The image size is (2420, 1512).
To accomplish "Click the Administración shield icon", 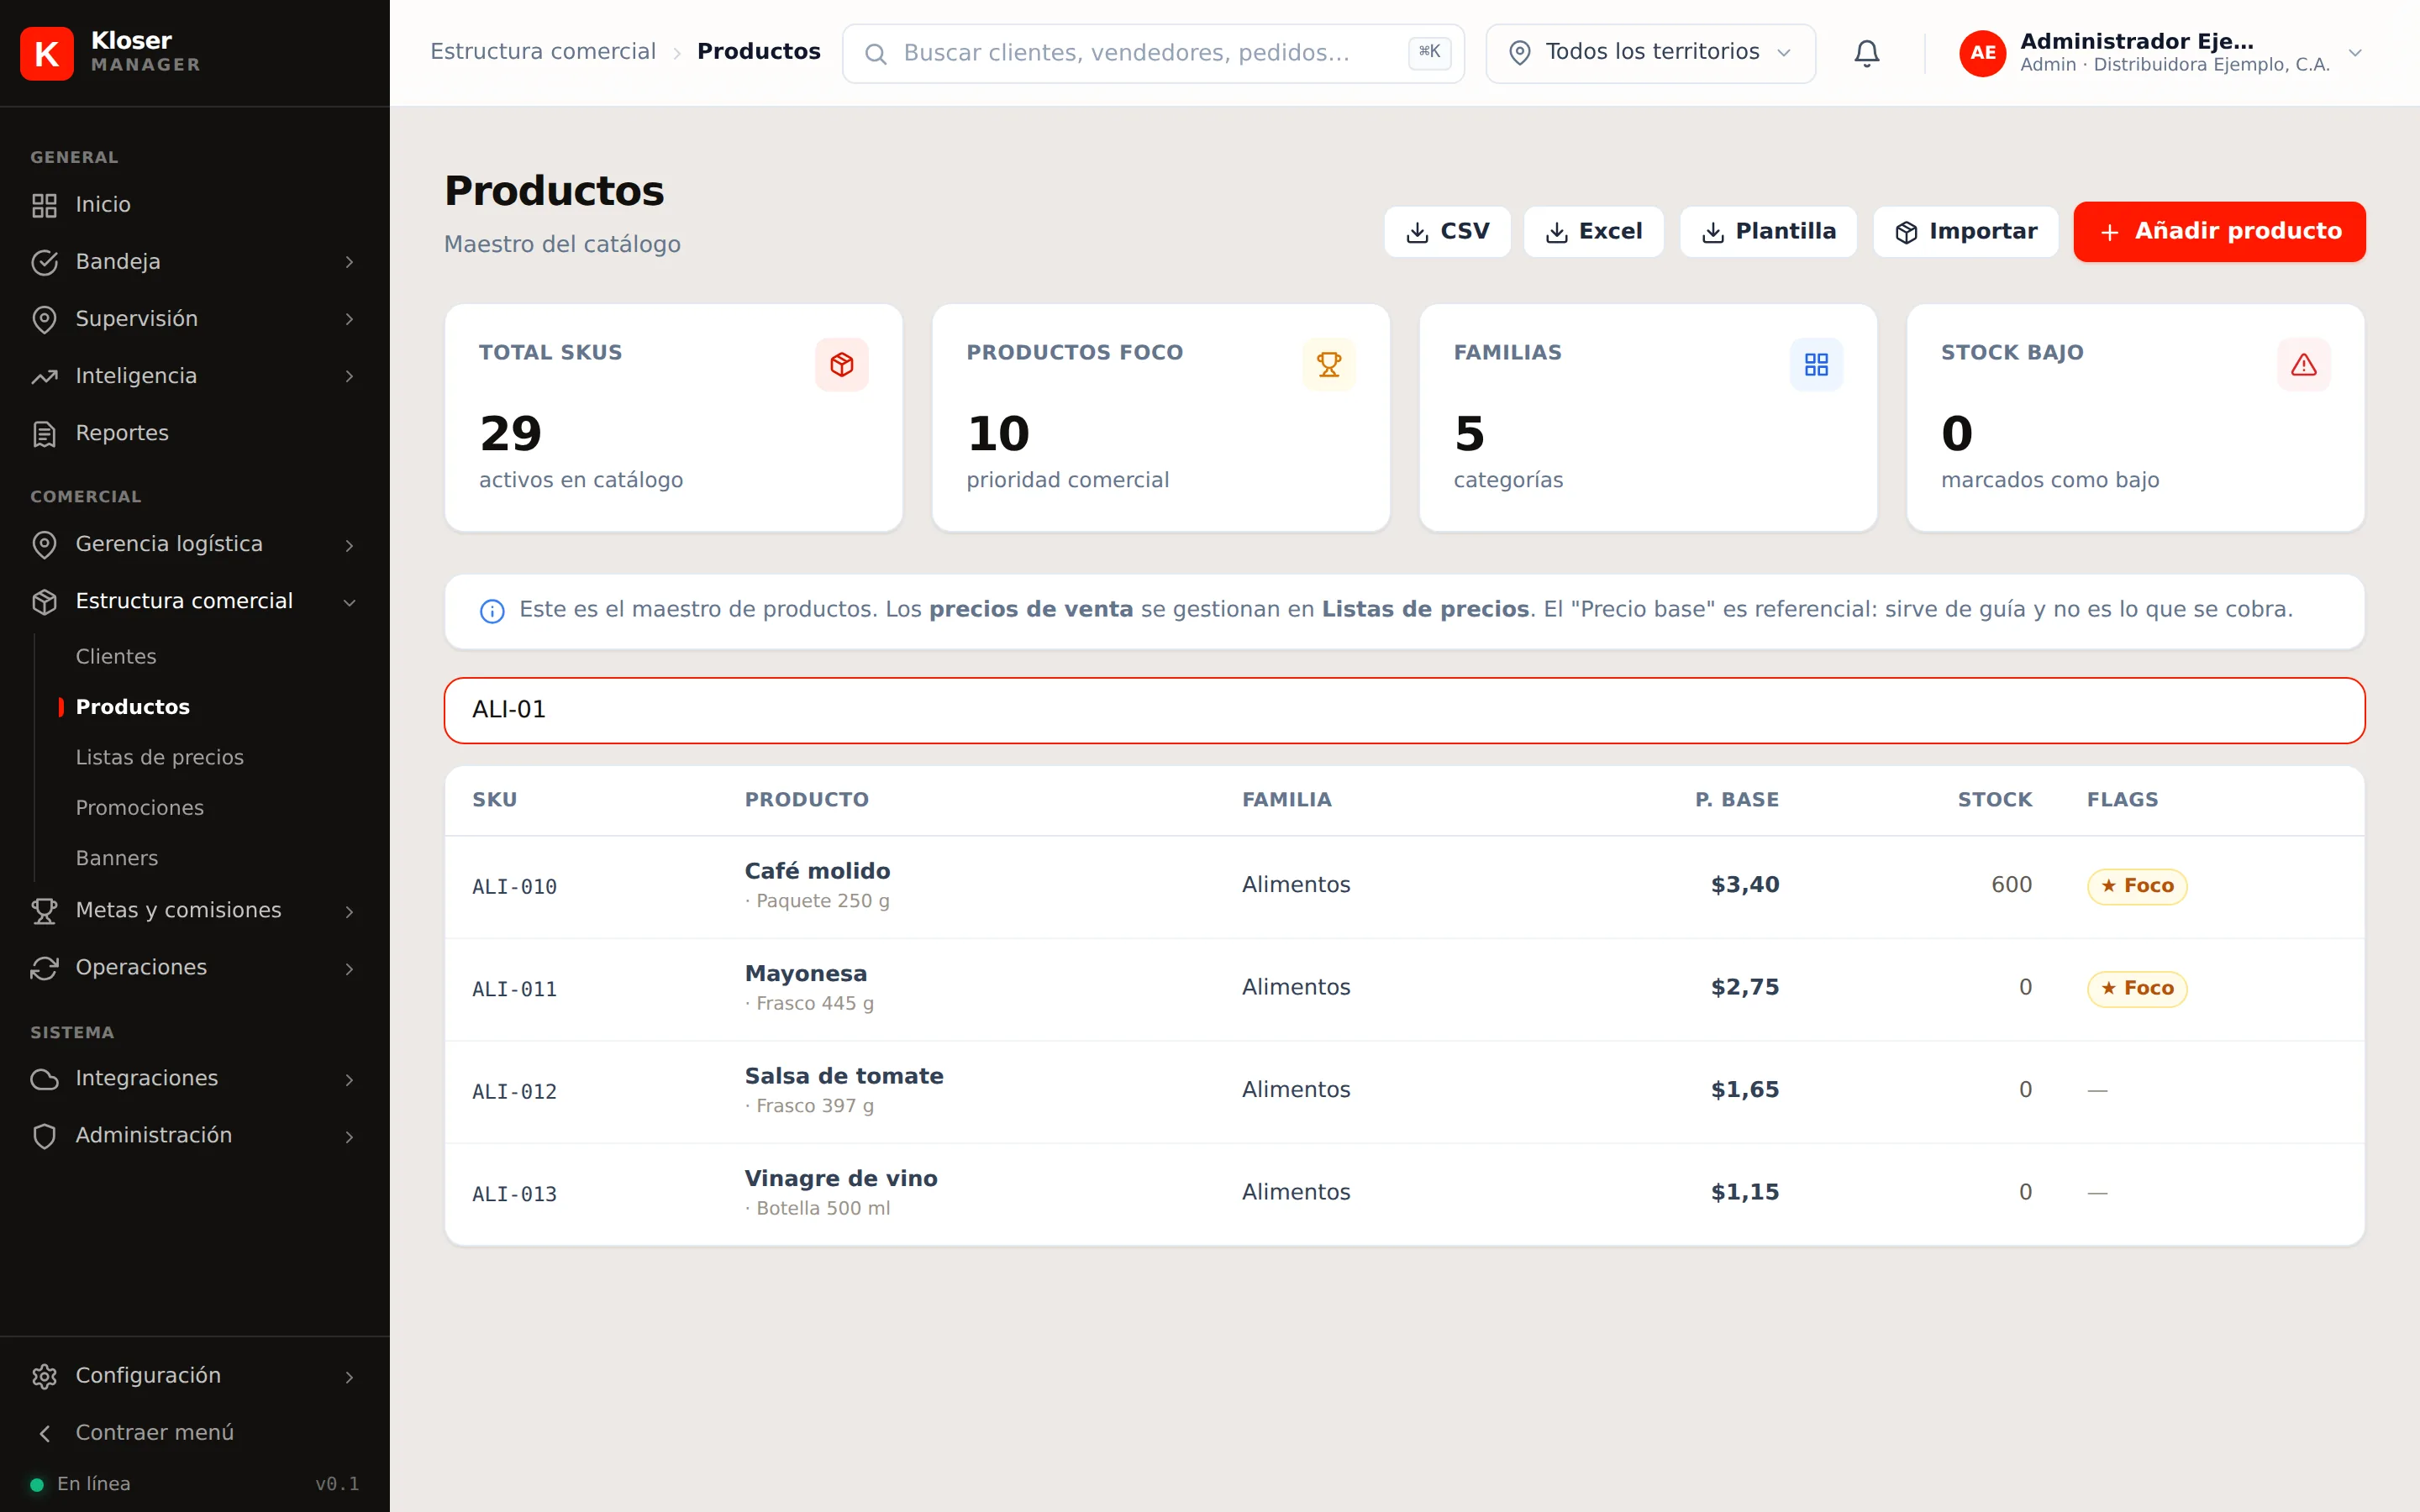I will 44,1136.
